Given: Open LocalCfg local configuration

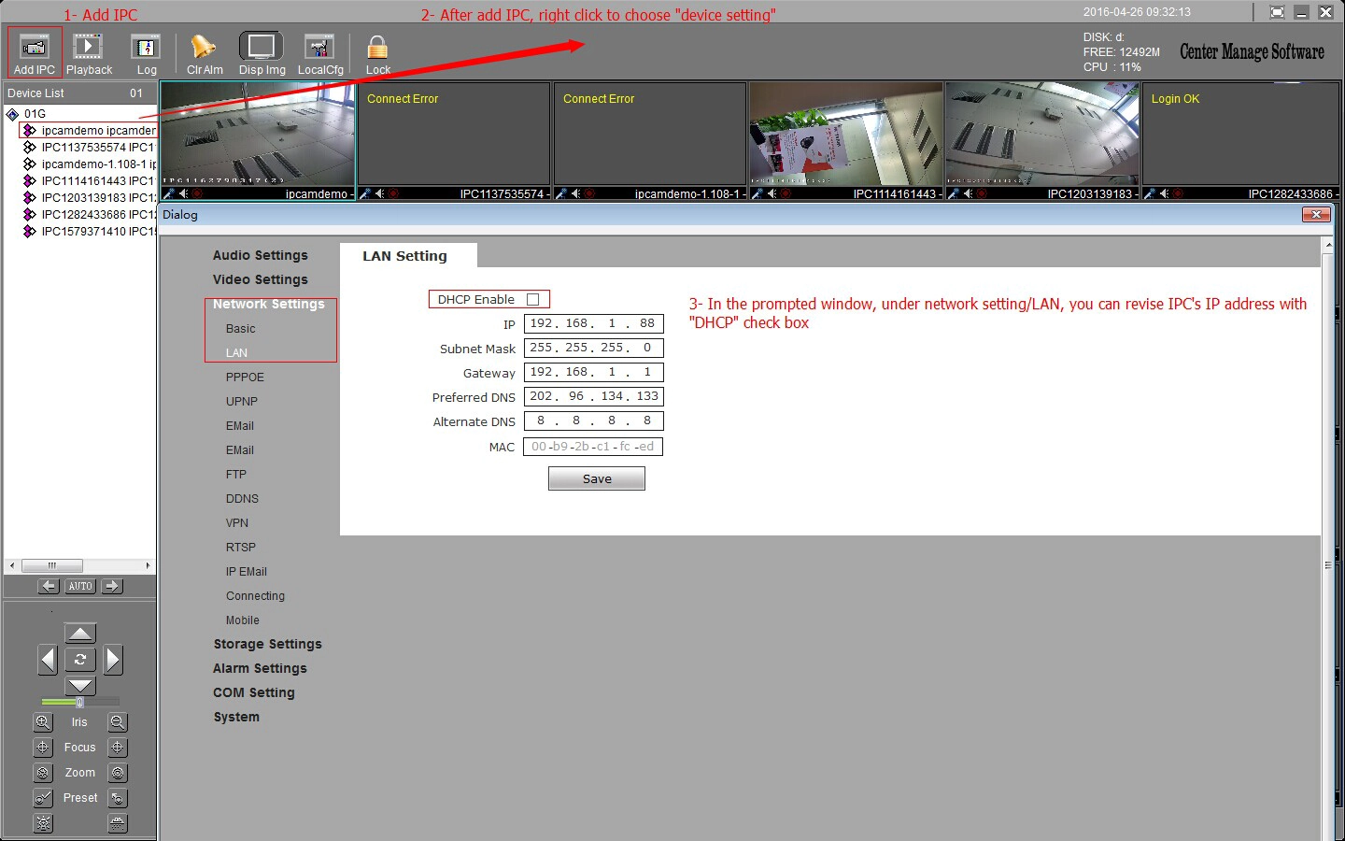Looking at the screenshot, I should (x=320, y=53).
